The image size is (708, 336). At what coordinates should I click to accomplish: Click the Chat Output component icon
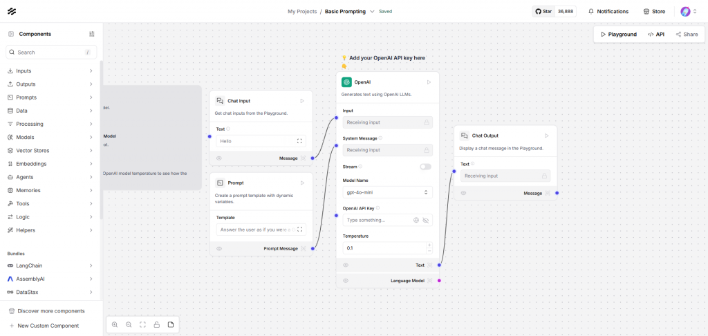click(464, 136)
